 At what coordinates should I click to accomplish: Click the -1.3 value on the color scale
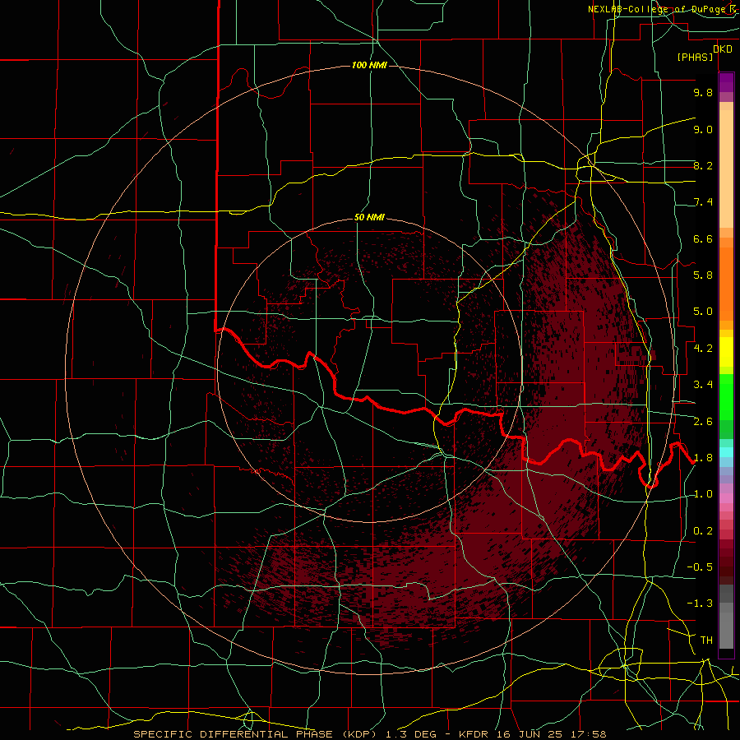click(x=700, y=604)
